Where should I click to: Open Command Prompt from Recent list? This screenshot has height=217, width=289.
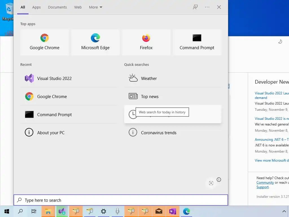pos(69,115)
